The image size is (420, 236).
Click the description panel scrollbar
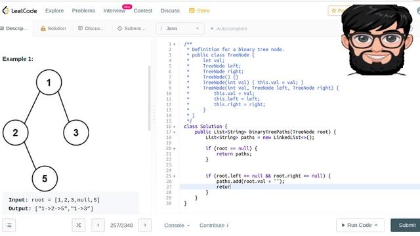coord(149,98)
